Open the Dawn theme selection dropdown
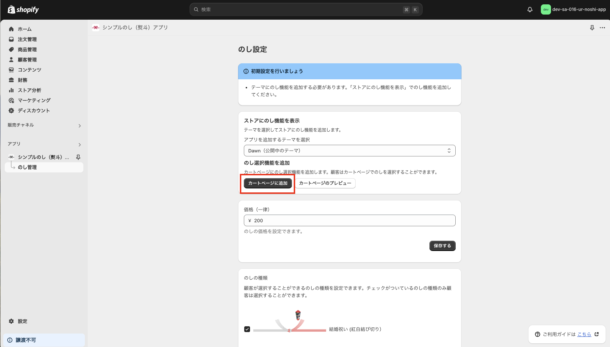Image resolution: width=610 pixels, height=347 pixels. click(x=349, y=150)
